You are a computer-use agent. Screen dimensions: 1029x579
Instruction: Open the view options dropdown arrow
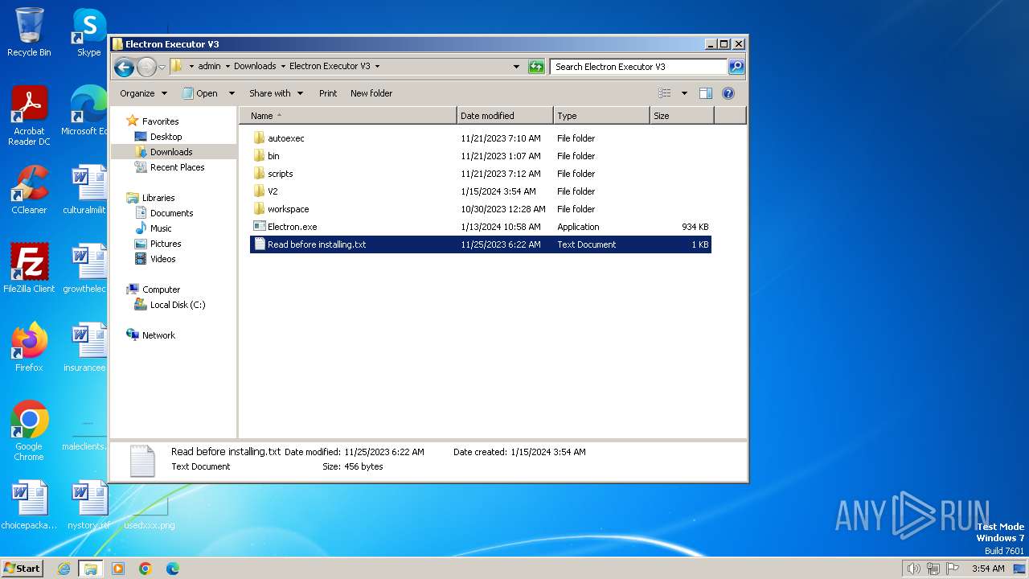tap(684, 93)
